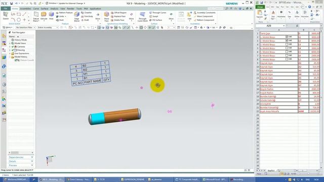Select Delete Face command

click(x=117, y=20)
